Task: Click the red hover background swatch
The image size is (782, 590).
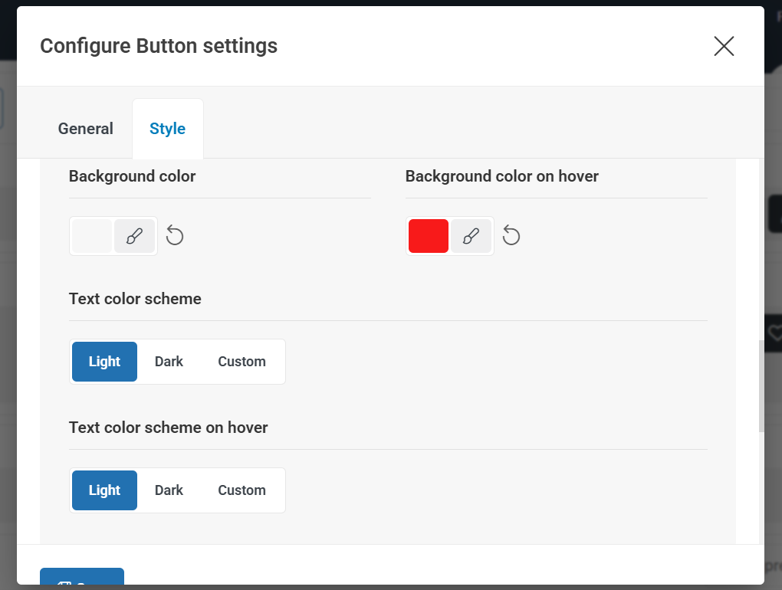Action: coord(429,236)
